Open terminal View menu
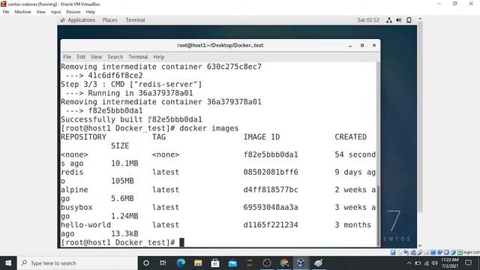This screenshot has height=270, width=480. pos(96,57)
